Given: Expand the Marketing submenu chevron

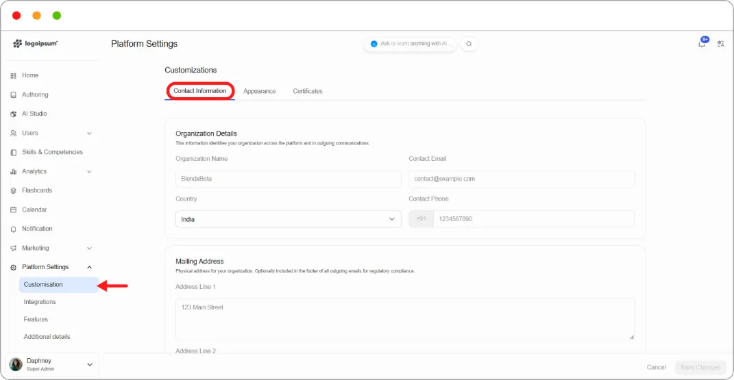Looking at the screenshot, I should [89, 248].
